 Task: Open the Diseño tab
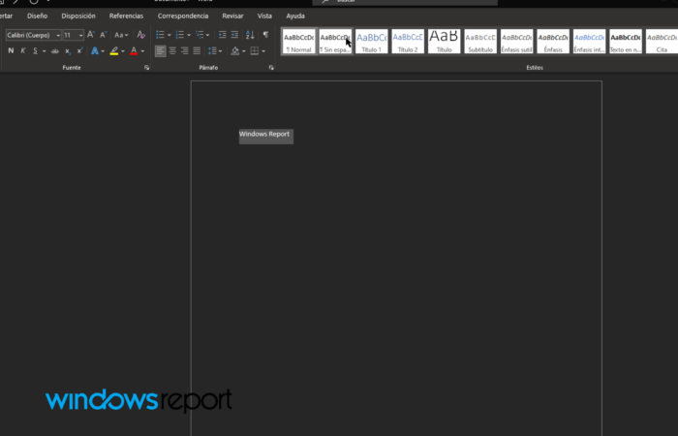tap(37, 16)
